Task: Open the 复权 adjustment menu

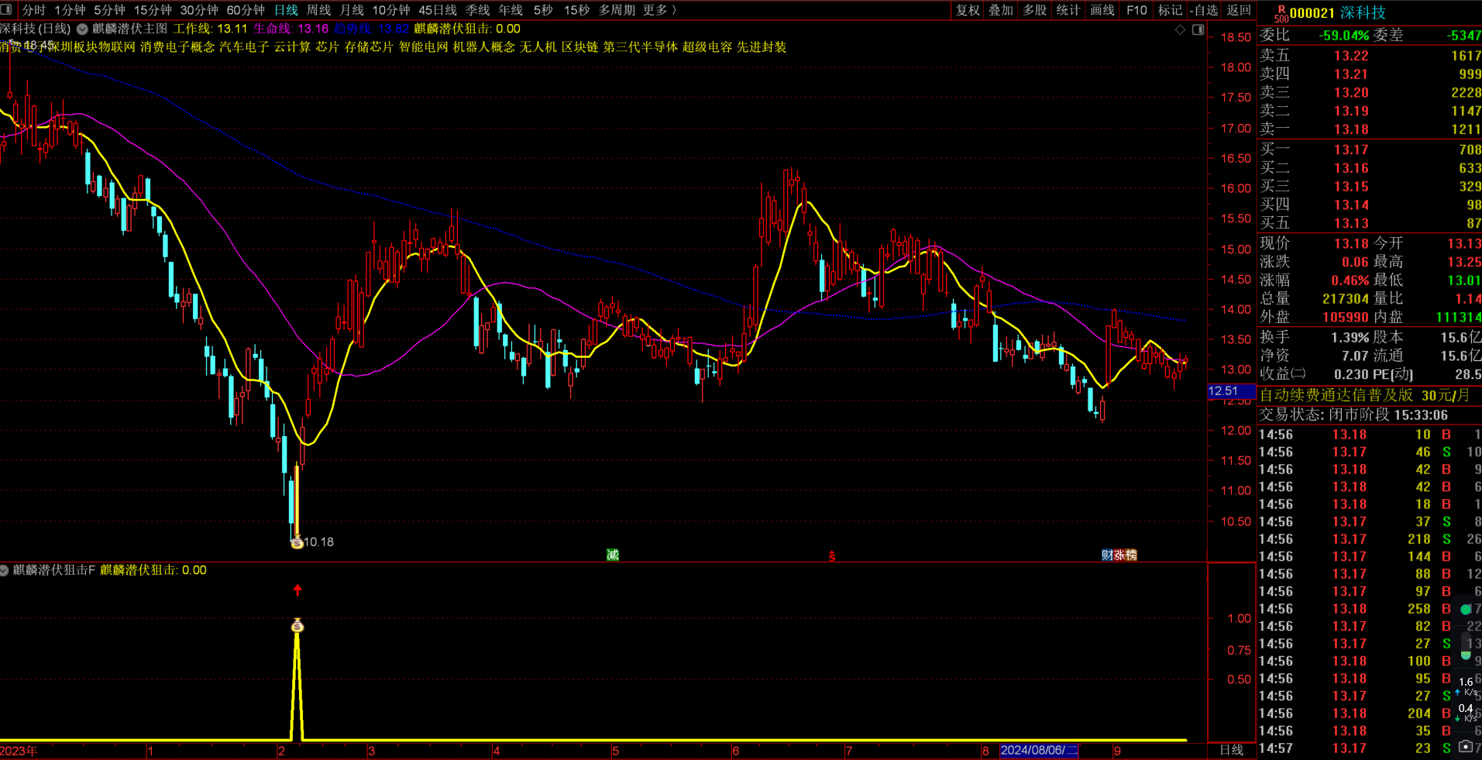Action: pyautogui.click(x=968, y=10)
